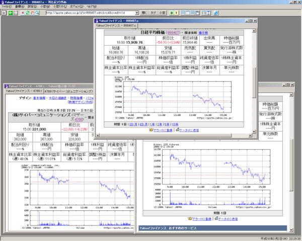Open the 今日の値動き design link

[57, 98]
